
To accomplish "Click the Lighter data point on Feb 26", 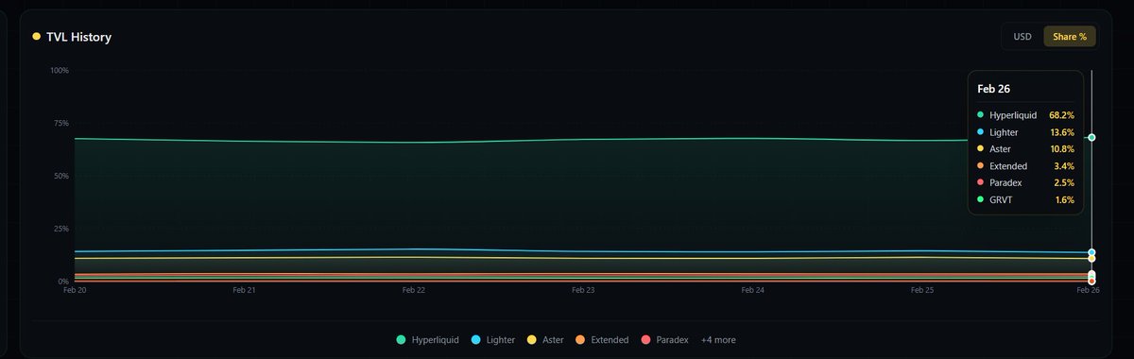I will 1091,253.
